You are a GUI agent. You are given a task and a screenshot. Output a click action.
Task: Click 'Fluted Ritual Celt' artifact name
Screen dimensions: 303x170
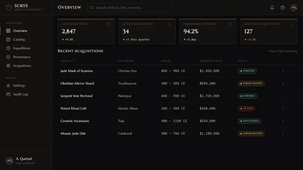click(73, 108)
